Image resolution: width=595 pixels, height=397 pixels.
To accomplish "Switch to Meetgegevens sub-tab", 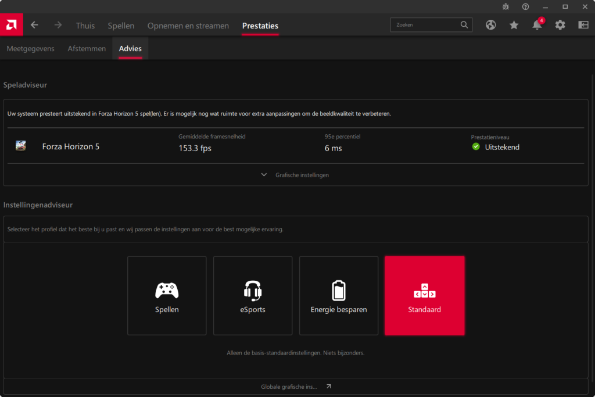I will click(30, 49).
